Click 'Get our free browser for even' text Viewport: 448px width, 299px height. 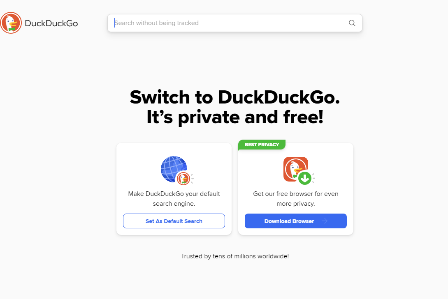[x=296, y=194]
